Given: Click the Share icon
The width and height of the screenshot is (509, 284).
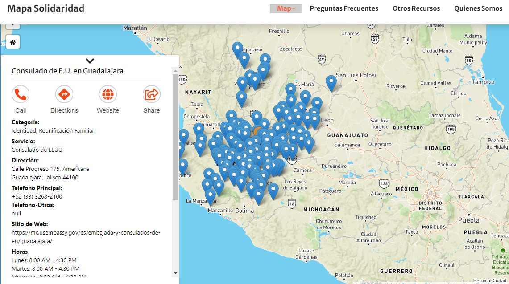Looking at the screenshot, I should click(152, 94).
